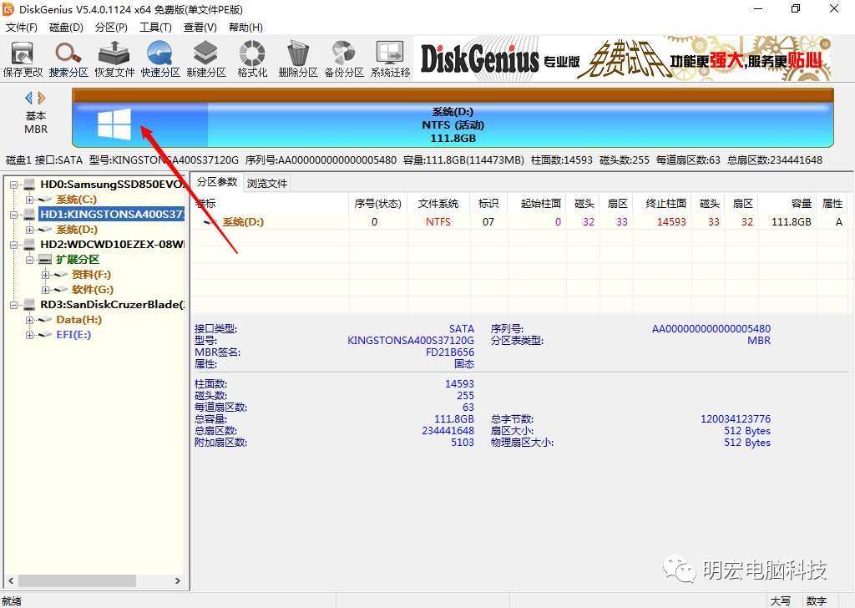Click the New Partition (新建分区) icon
Image resolution: width=855 pixels, height=608 pixels.
(x=206, y=59)
